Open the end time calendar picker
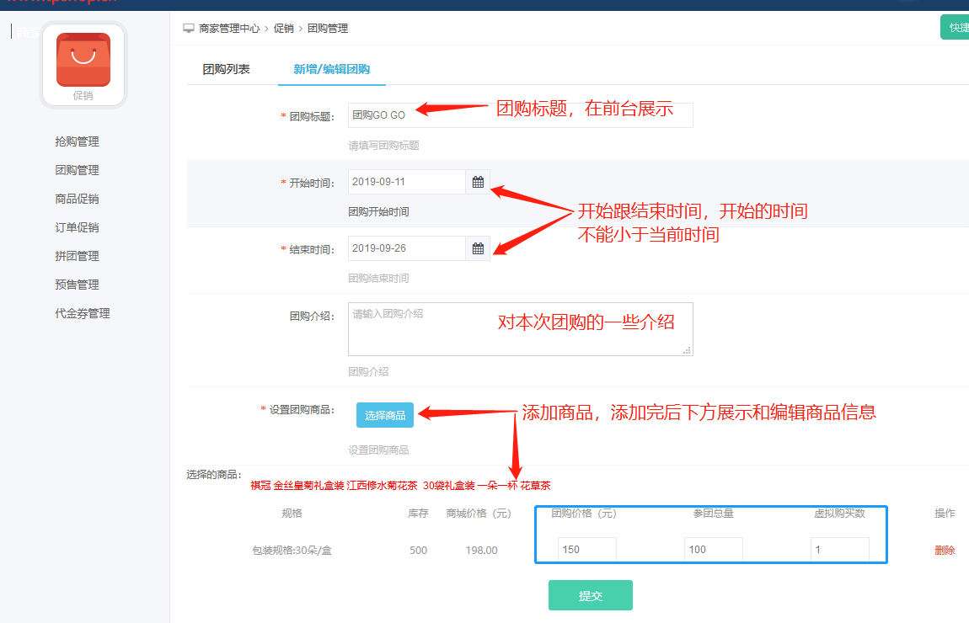Image resolution: width=969 pixels, height=623 pixels. tap(478, 248)
